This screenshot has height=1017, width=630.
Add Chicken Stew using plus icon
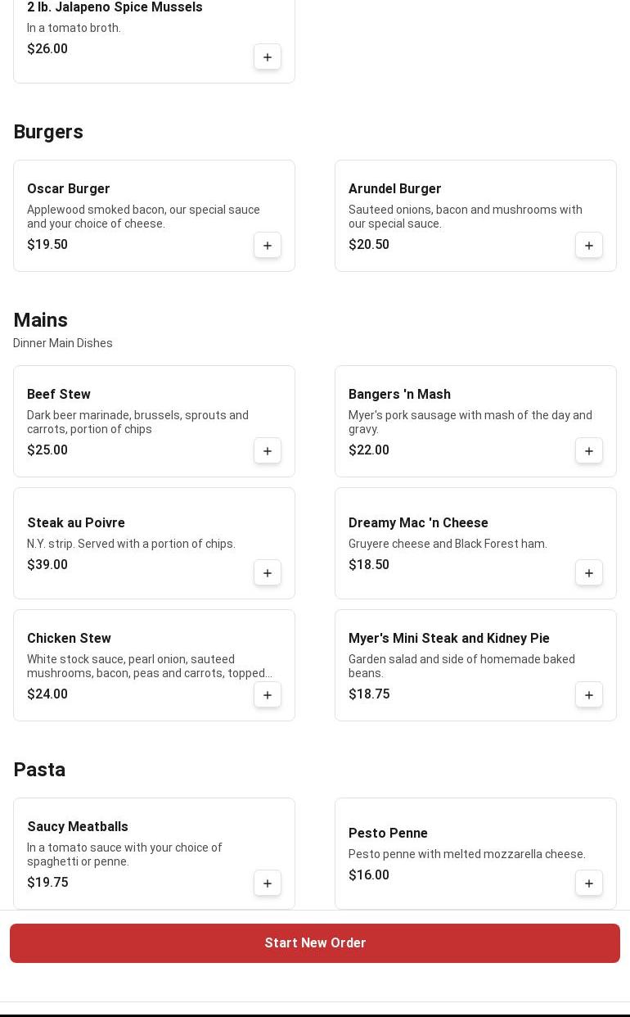268,695
